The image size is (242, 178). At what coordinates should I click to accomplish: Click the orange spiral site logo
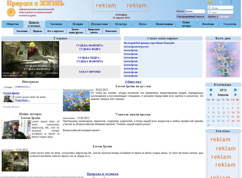click(11, 12)
